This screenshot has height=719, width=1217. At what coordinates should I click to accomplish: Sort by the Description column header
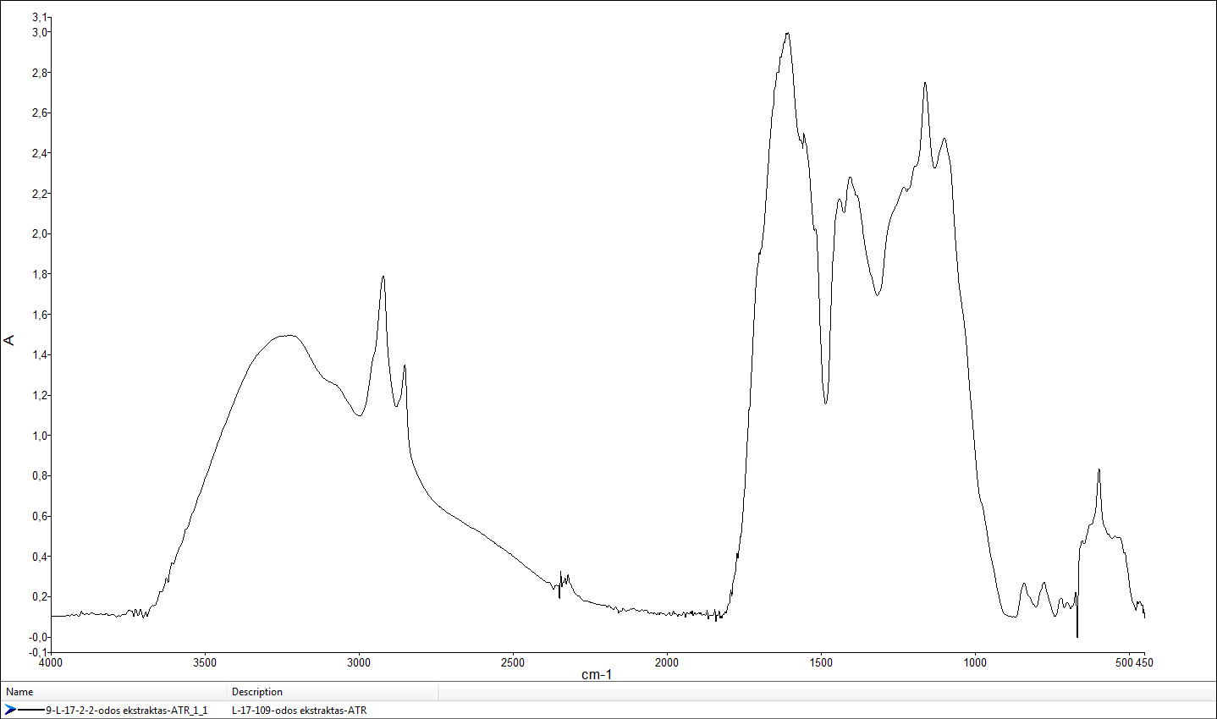pyautogui.click(x=332, y=692)
